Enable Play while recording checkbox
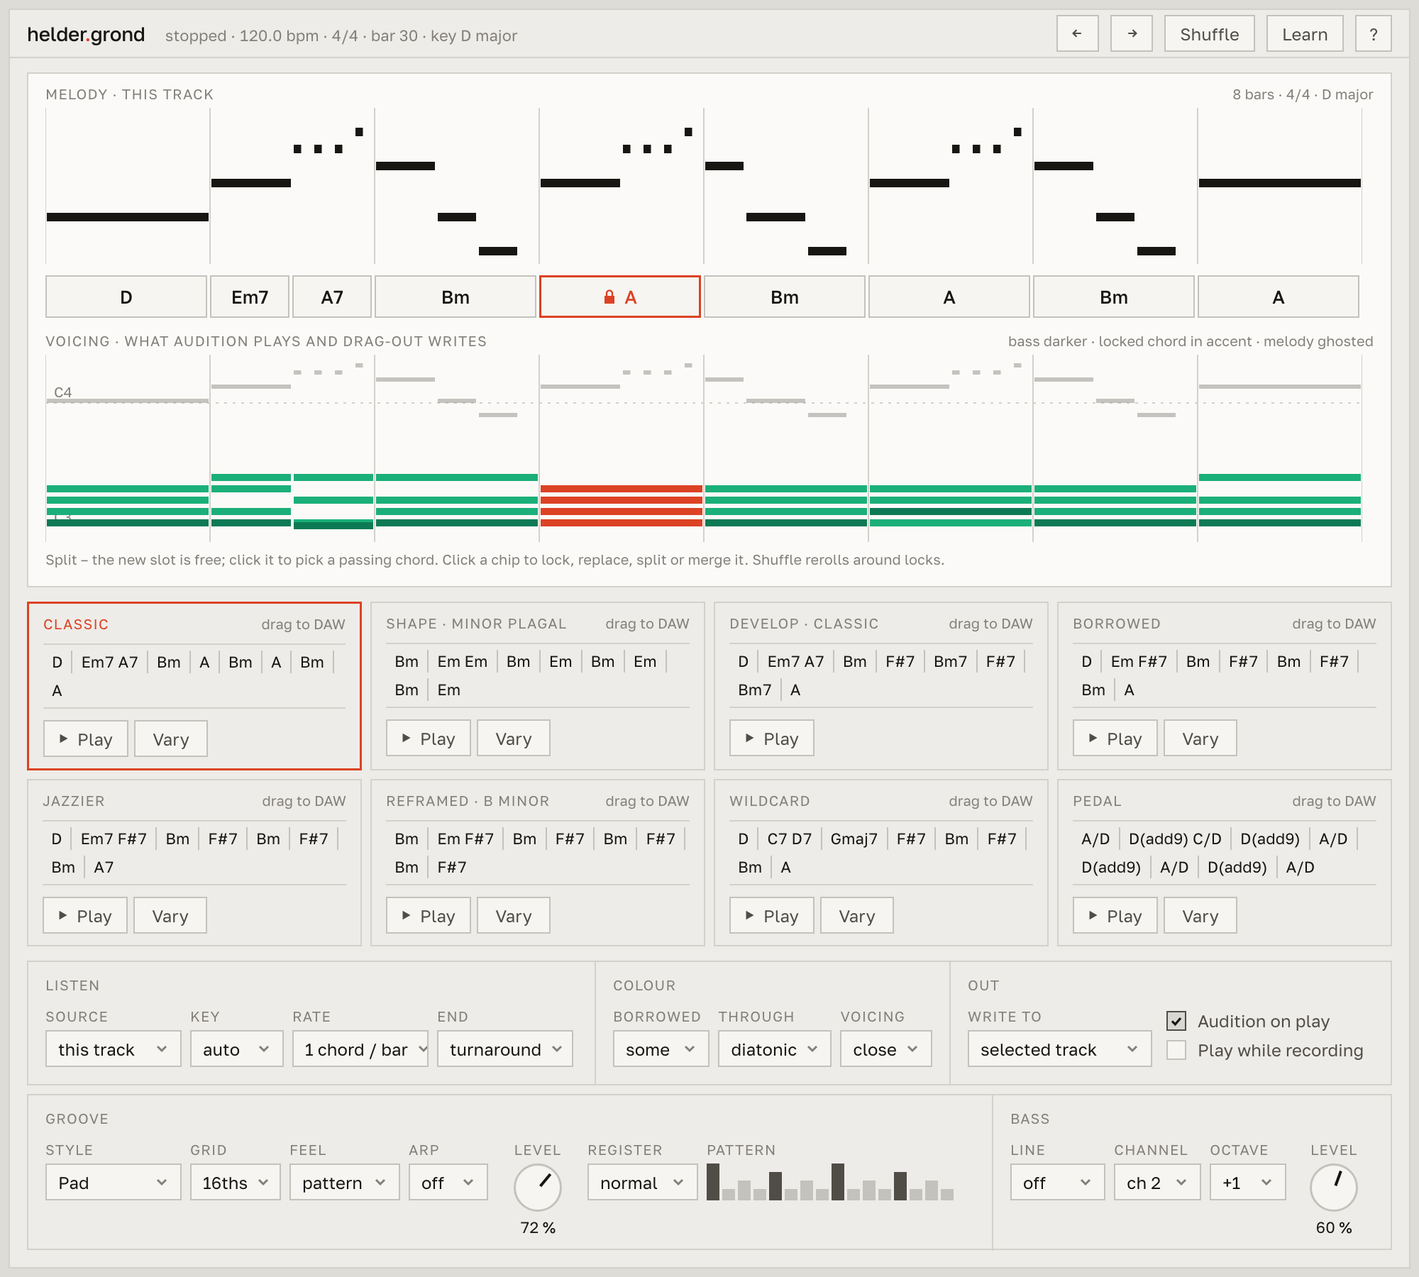 pos(1176,1050)
